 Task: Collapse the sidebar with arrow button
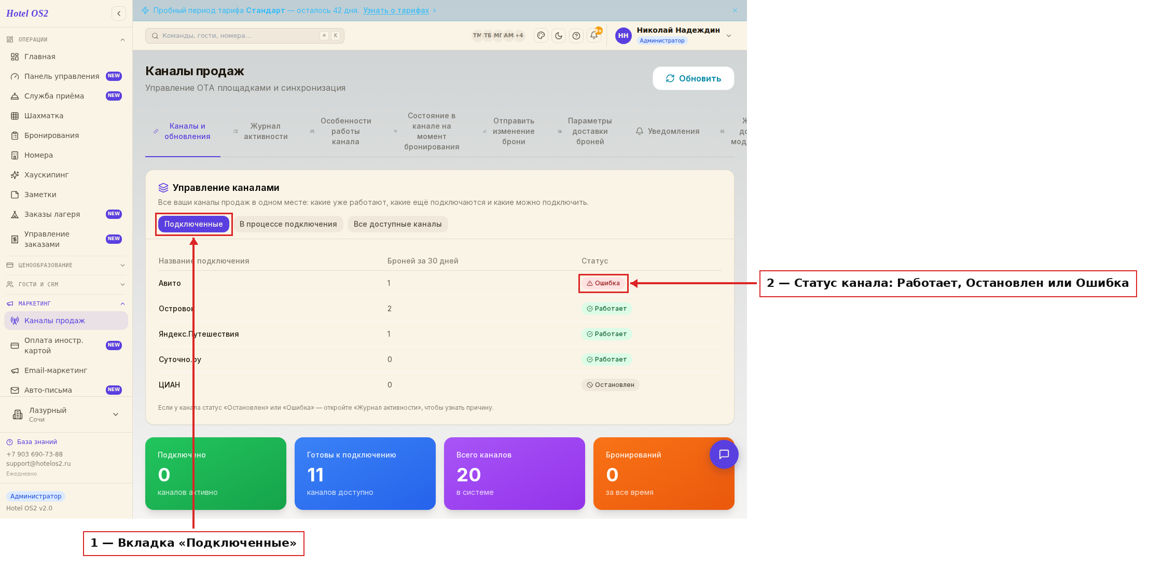tap(119, 13)
